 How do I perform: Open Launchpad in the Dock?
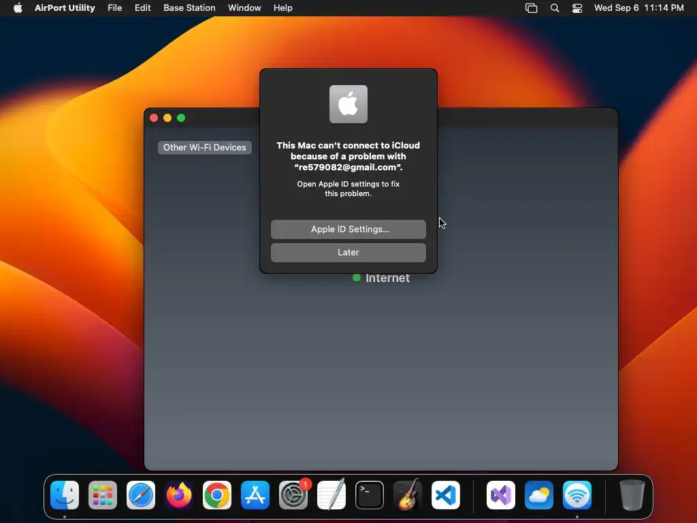point(103,495)
